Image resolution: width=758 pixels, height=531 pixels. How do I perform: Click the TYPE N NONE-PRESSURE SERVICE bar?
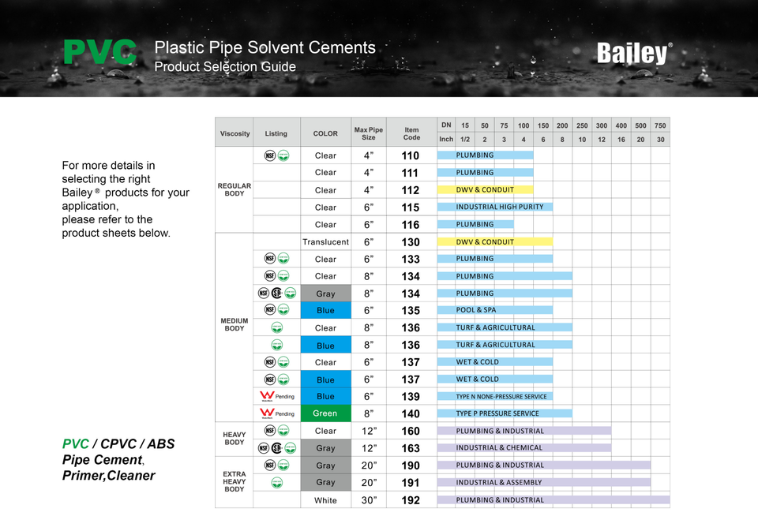(495, 396)
